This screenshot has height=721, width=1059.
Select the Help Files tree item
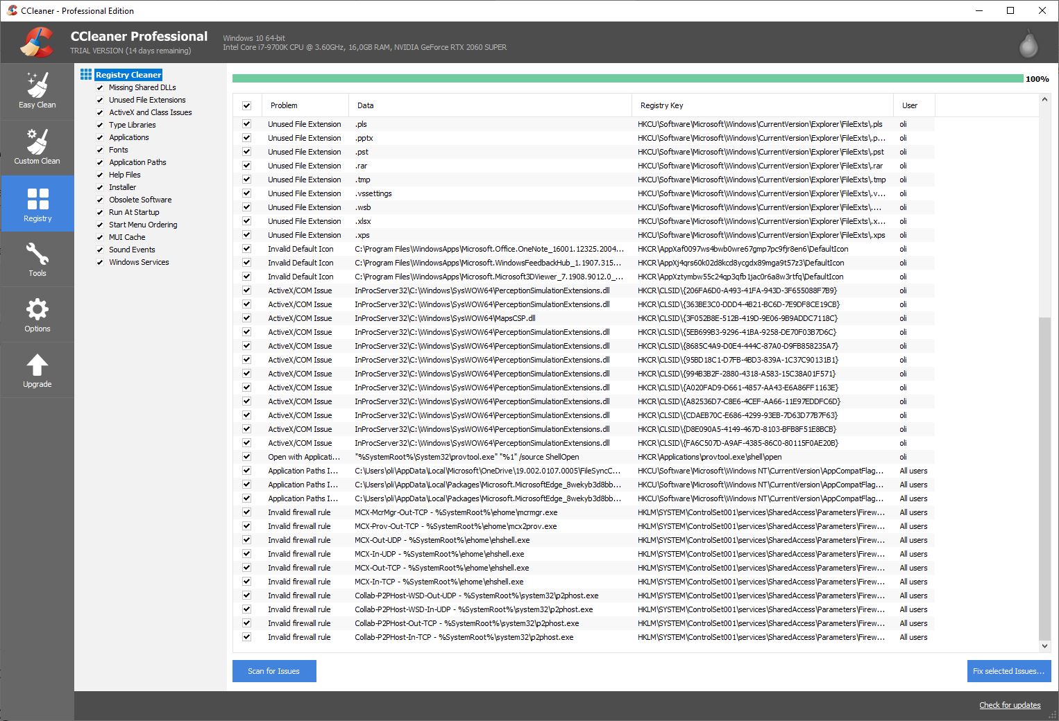125,175
